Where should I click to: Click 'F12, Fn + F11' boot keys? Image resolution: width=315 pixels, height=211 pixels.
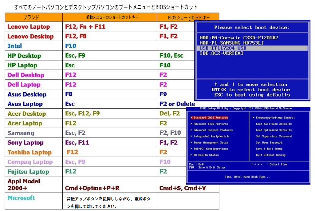pyautogui.click(x=85, y=27)
